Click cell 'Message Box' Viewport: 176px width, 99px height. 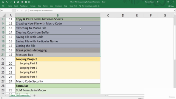click(58, 55)
